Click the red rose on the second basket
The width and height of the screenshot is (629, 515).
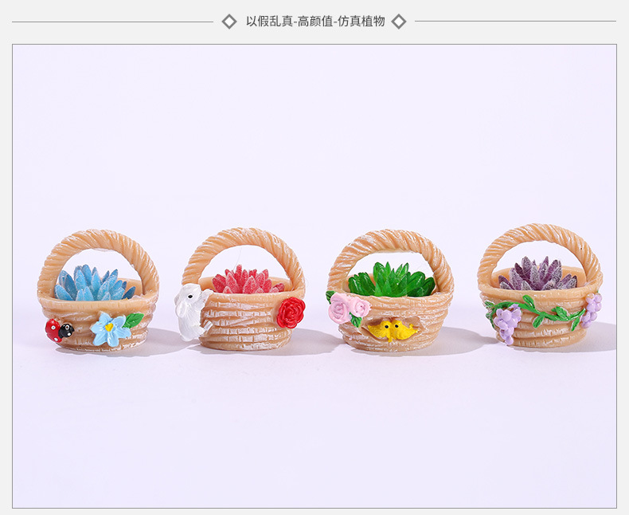291,313
